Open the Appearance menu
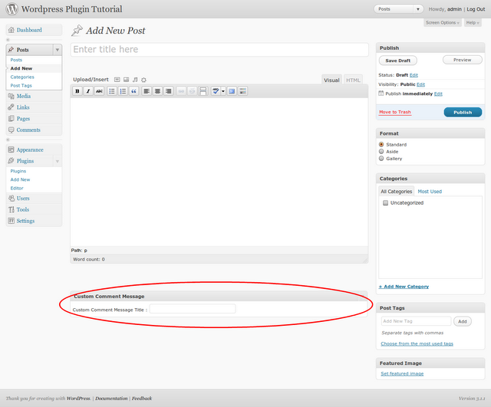 (x=30, y=149)
